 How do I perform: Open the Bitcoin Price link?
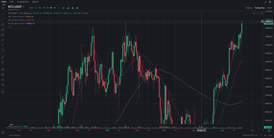point(14,10)
